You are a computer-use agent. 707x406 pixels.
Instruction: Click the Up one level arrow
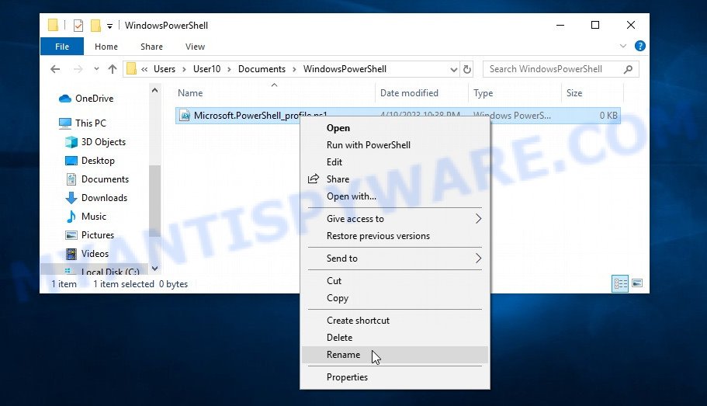tap(113, 69)
